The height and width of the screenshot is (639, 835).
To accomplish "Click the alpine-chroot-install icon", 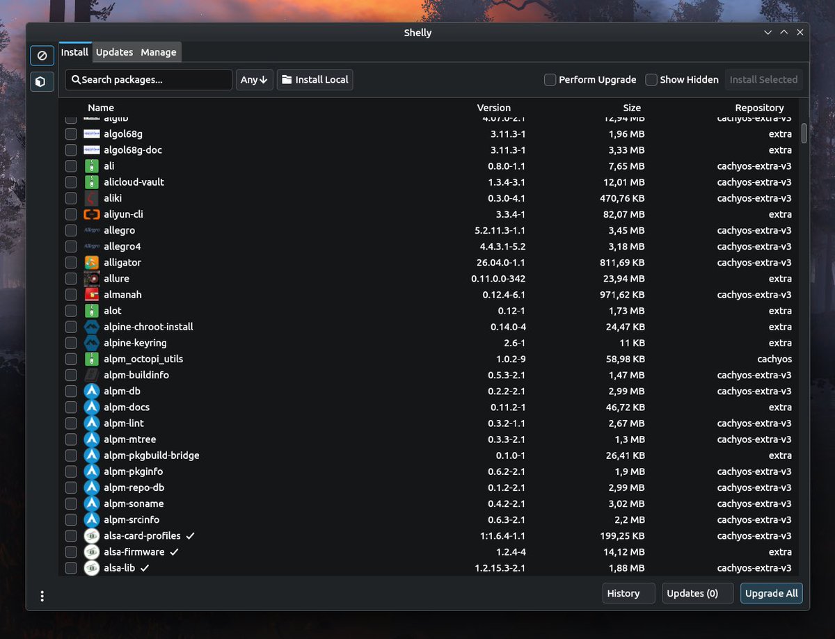I will 92,327.
